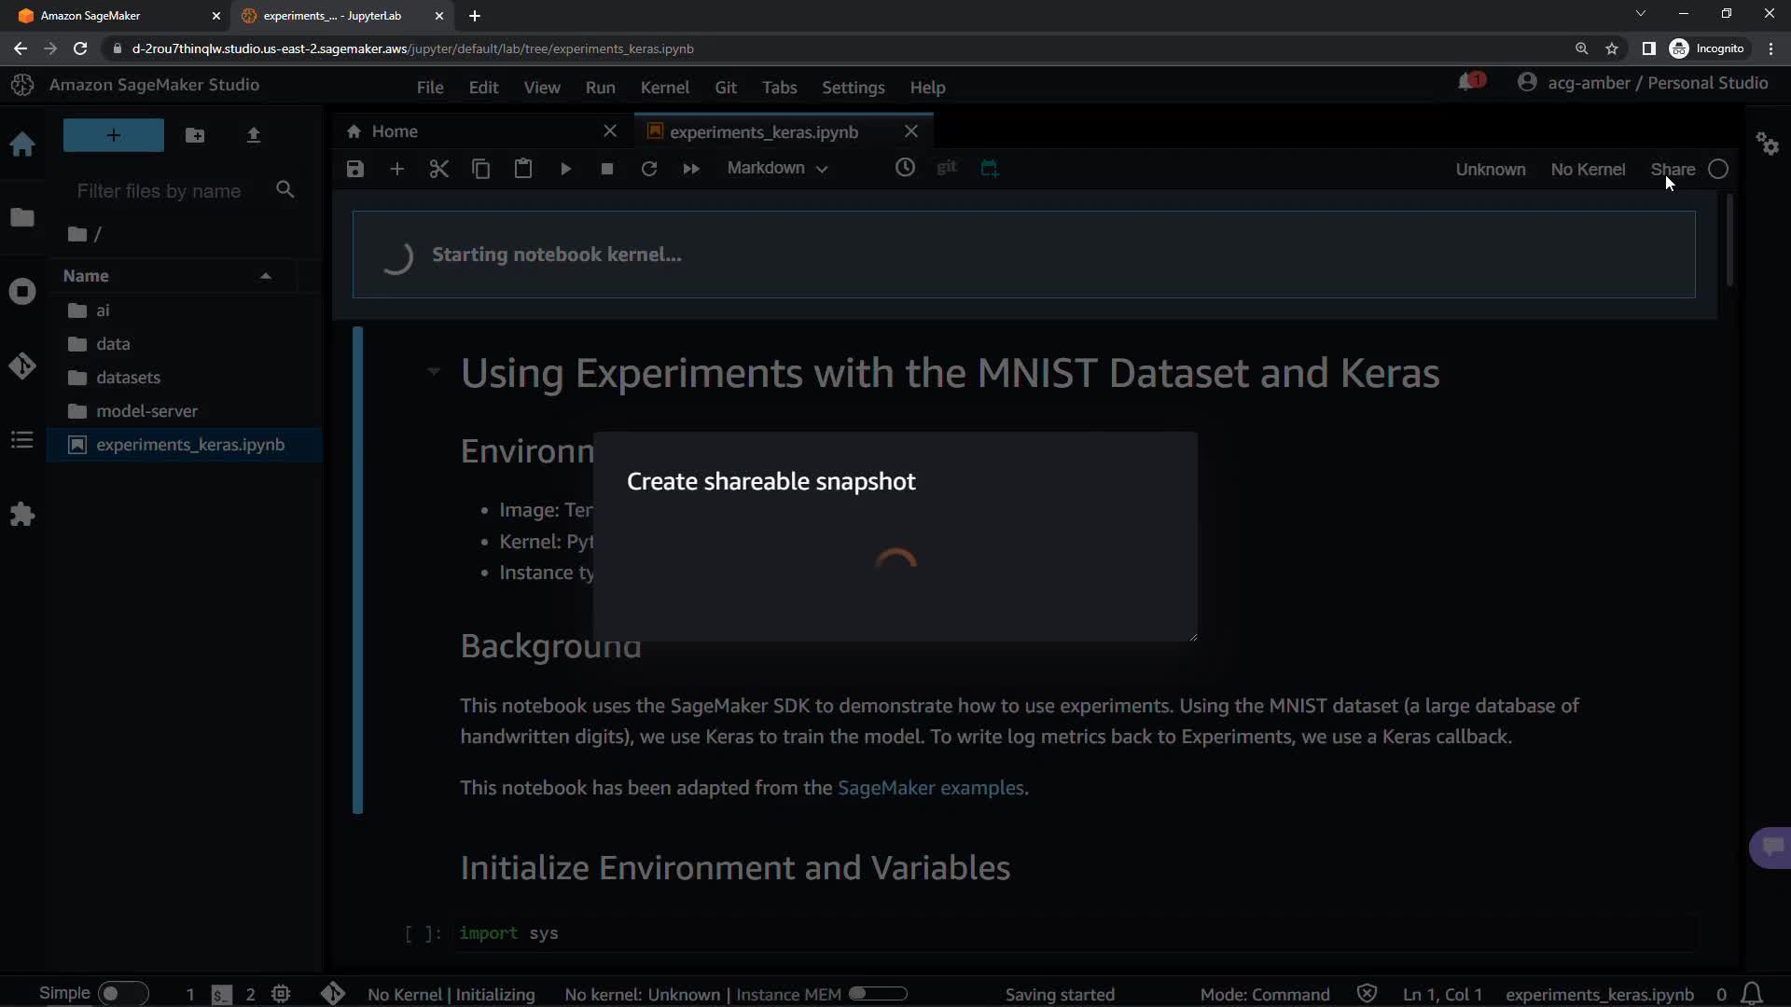Toggle Name column sort order arrow
The image size is (1791, 1007).
(x=266, y=276)
